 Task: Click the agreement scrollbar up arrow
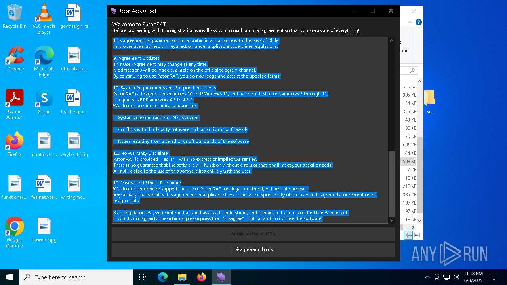click(391, 40)
